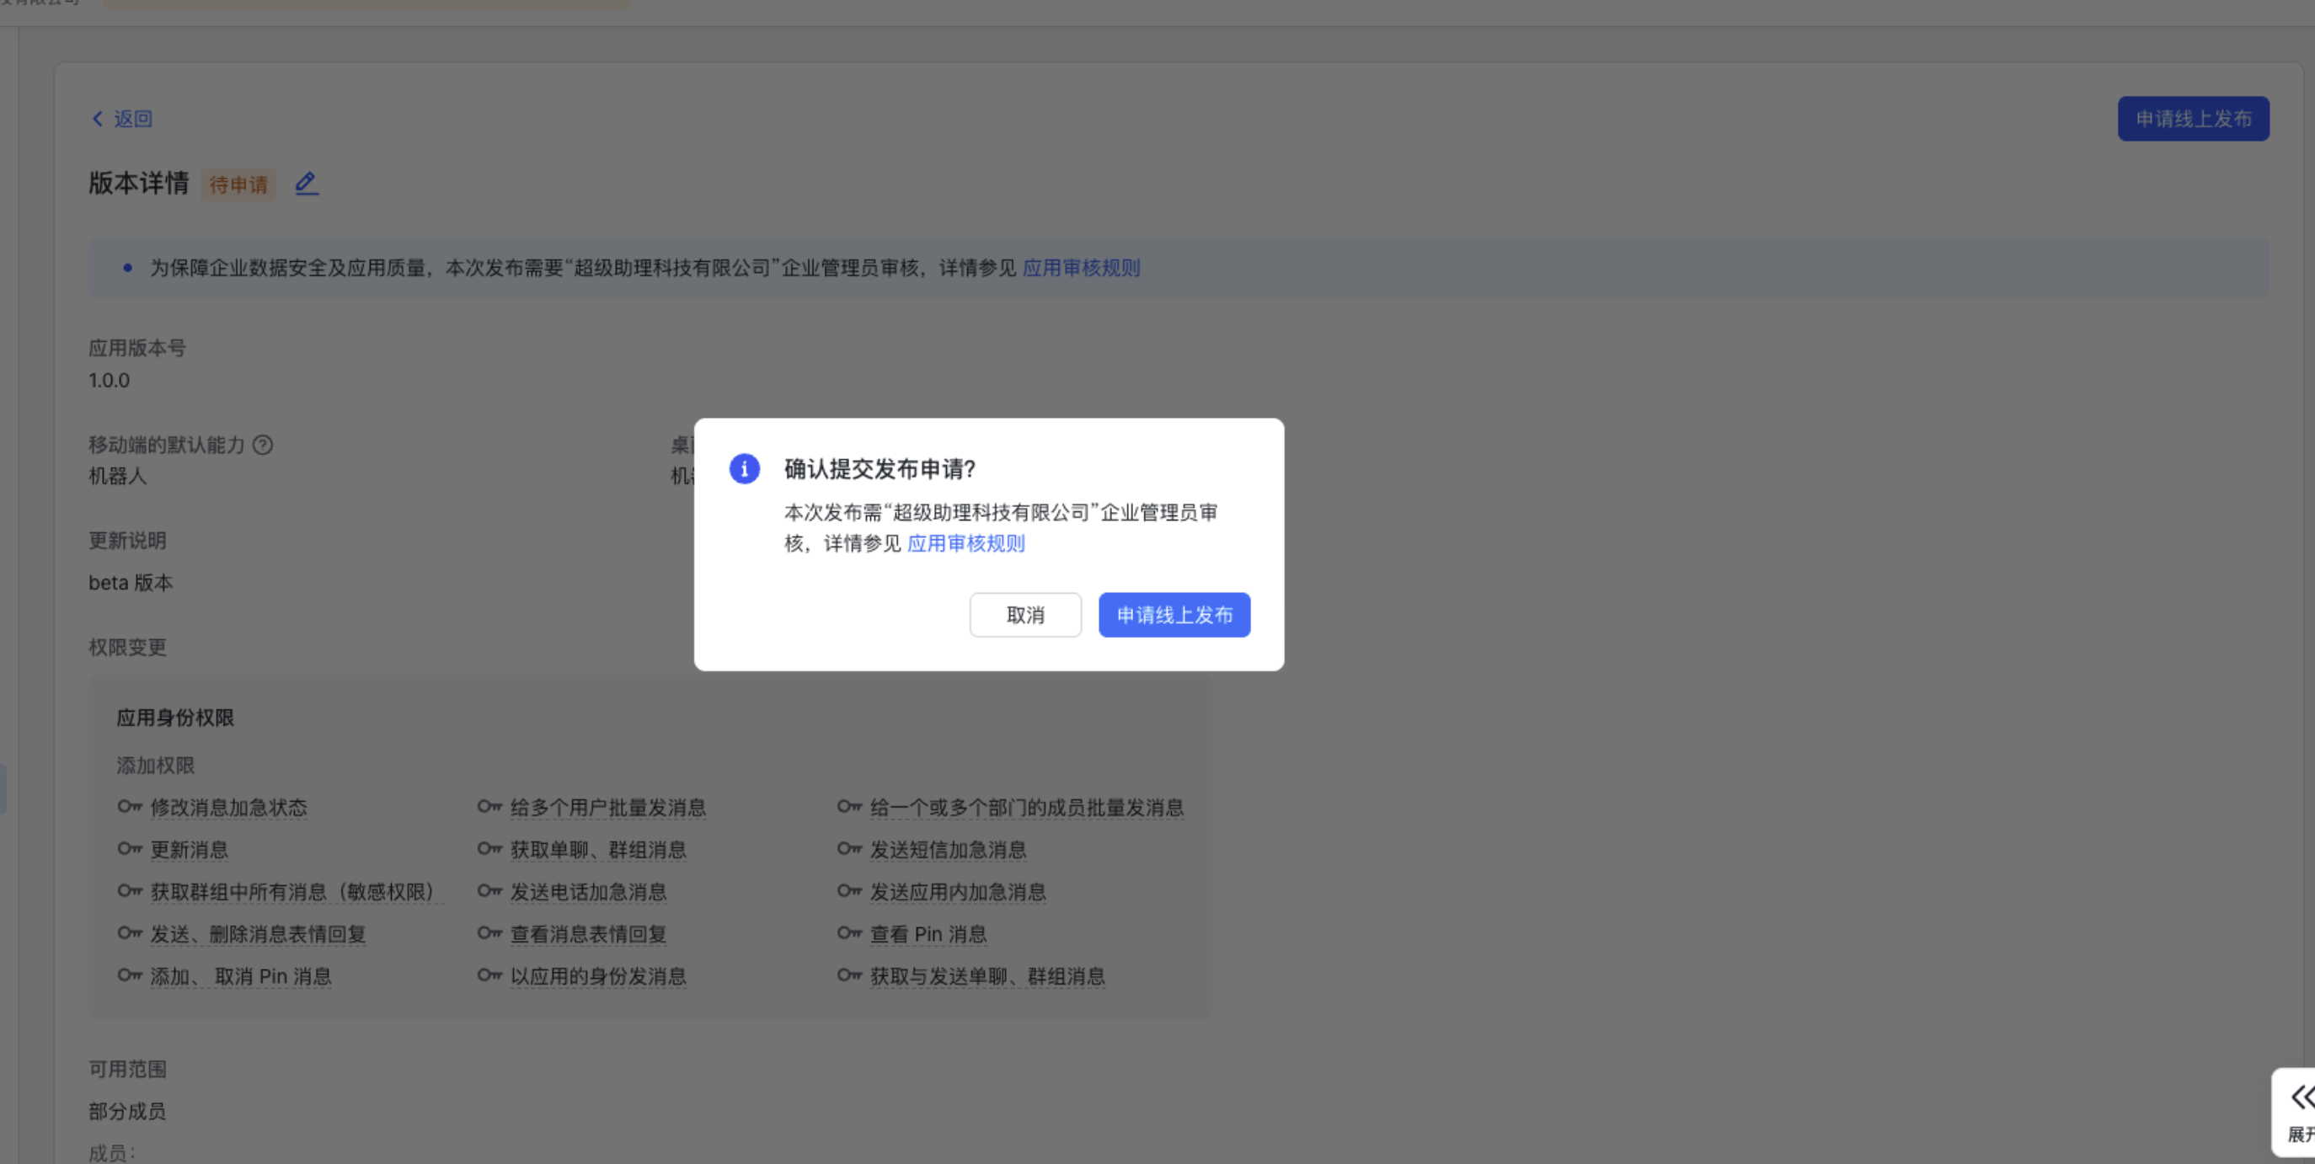
Task: Click permission 以应用的身份发消息
Action: [597, 976]
